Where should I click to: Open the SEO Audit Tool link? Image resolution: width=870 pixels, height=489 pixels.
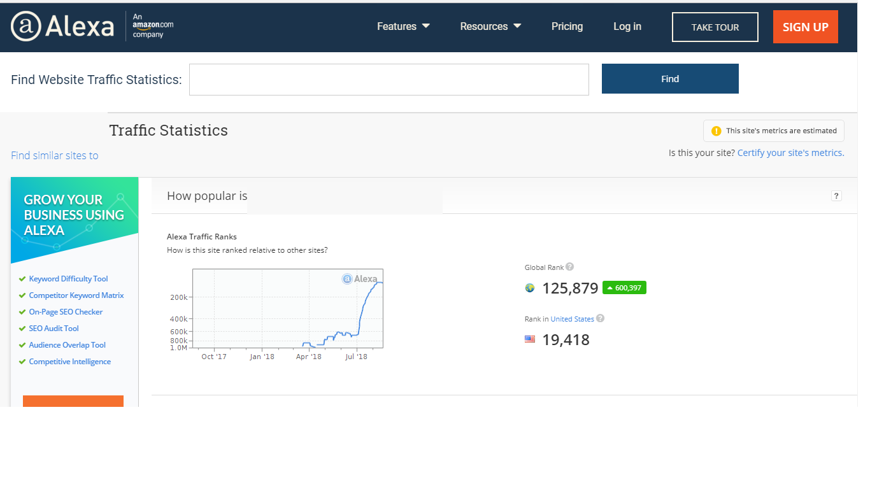(x=53, y=328)
